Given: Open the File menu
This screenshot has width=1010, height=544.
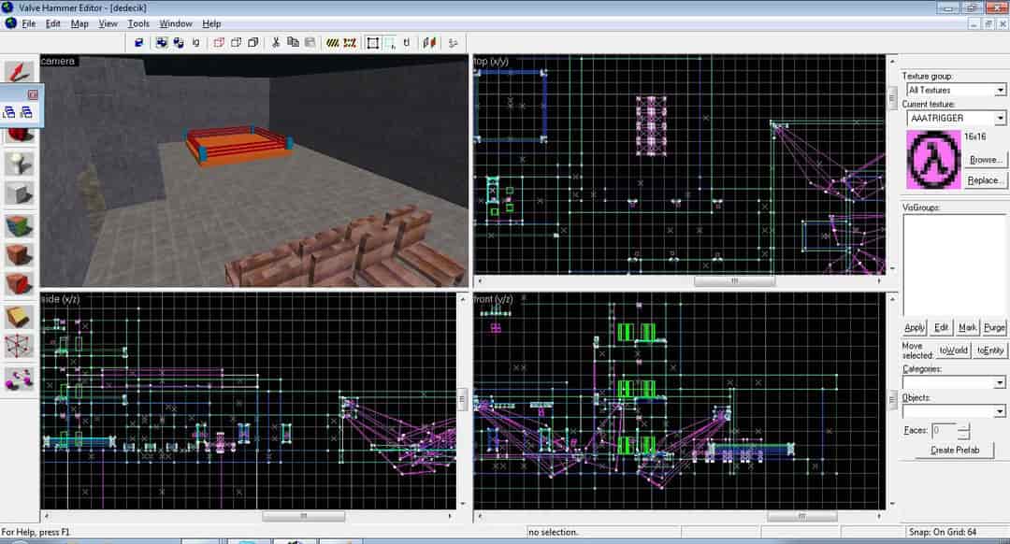Looking at the screenshot, I should tap(29, 23).
